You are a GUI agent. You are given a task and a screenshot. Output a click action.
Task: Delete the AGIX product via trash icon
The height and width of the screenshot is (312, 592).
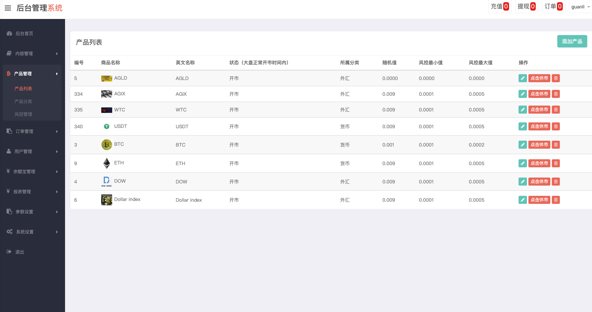tap(555, 94)
